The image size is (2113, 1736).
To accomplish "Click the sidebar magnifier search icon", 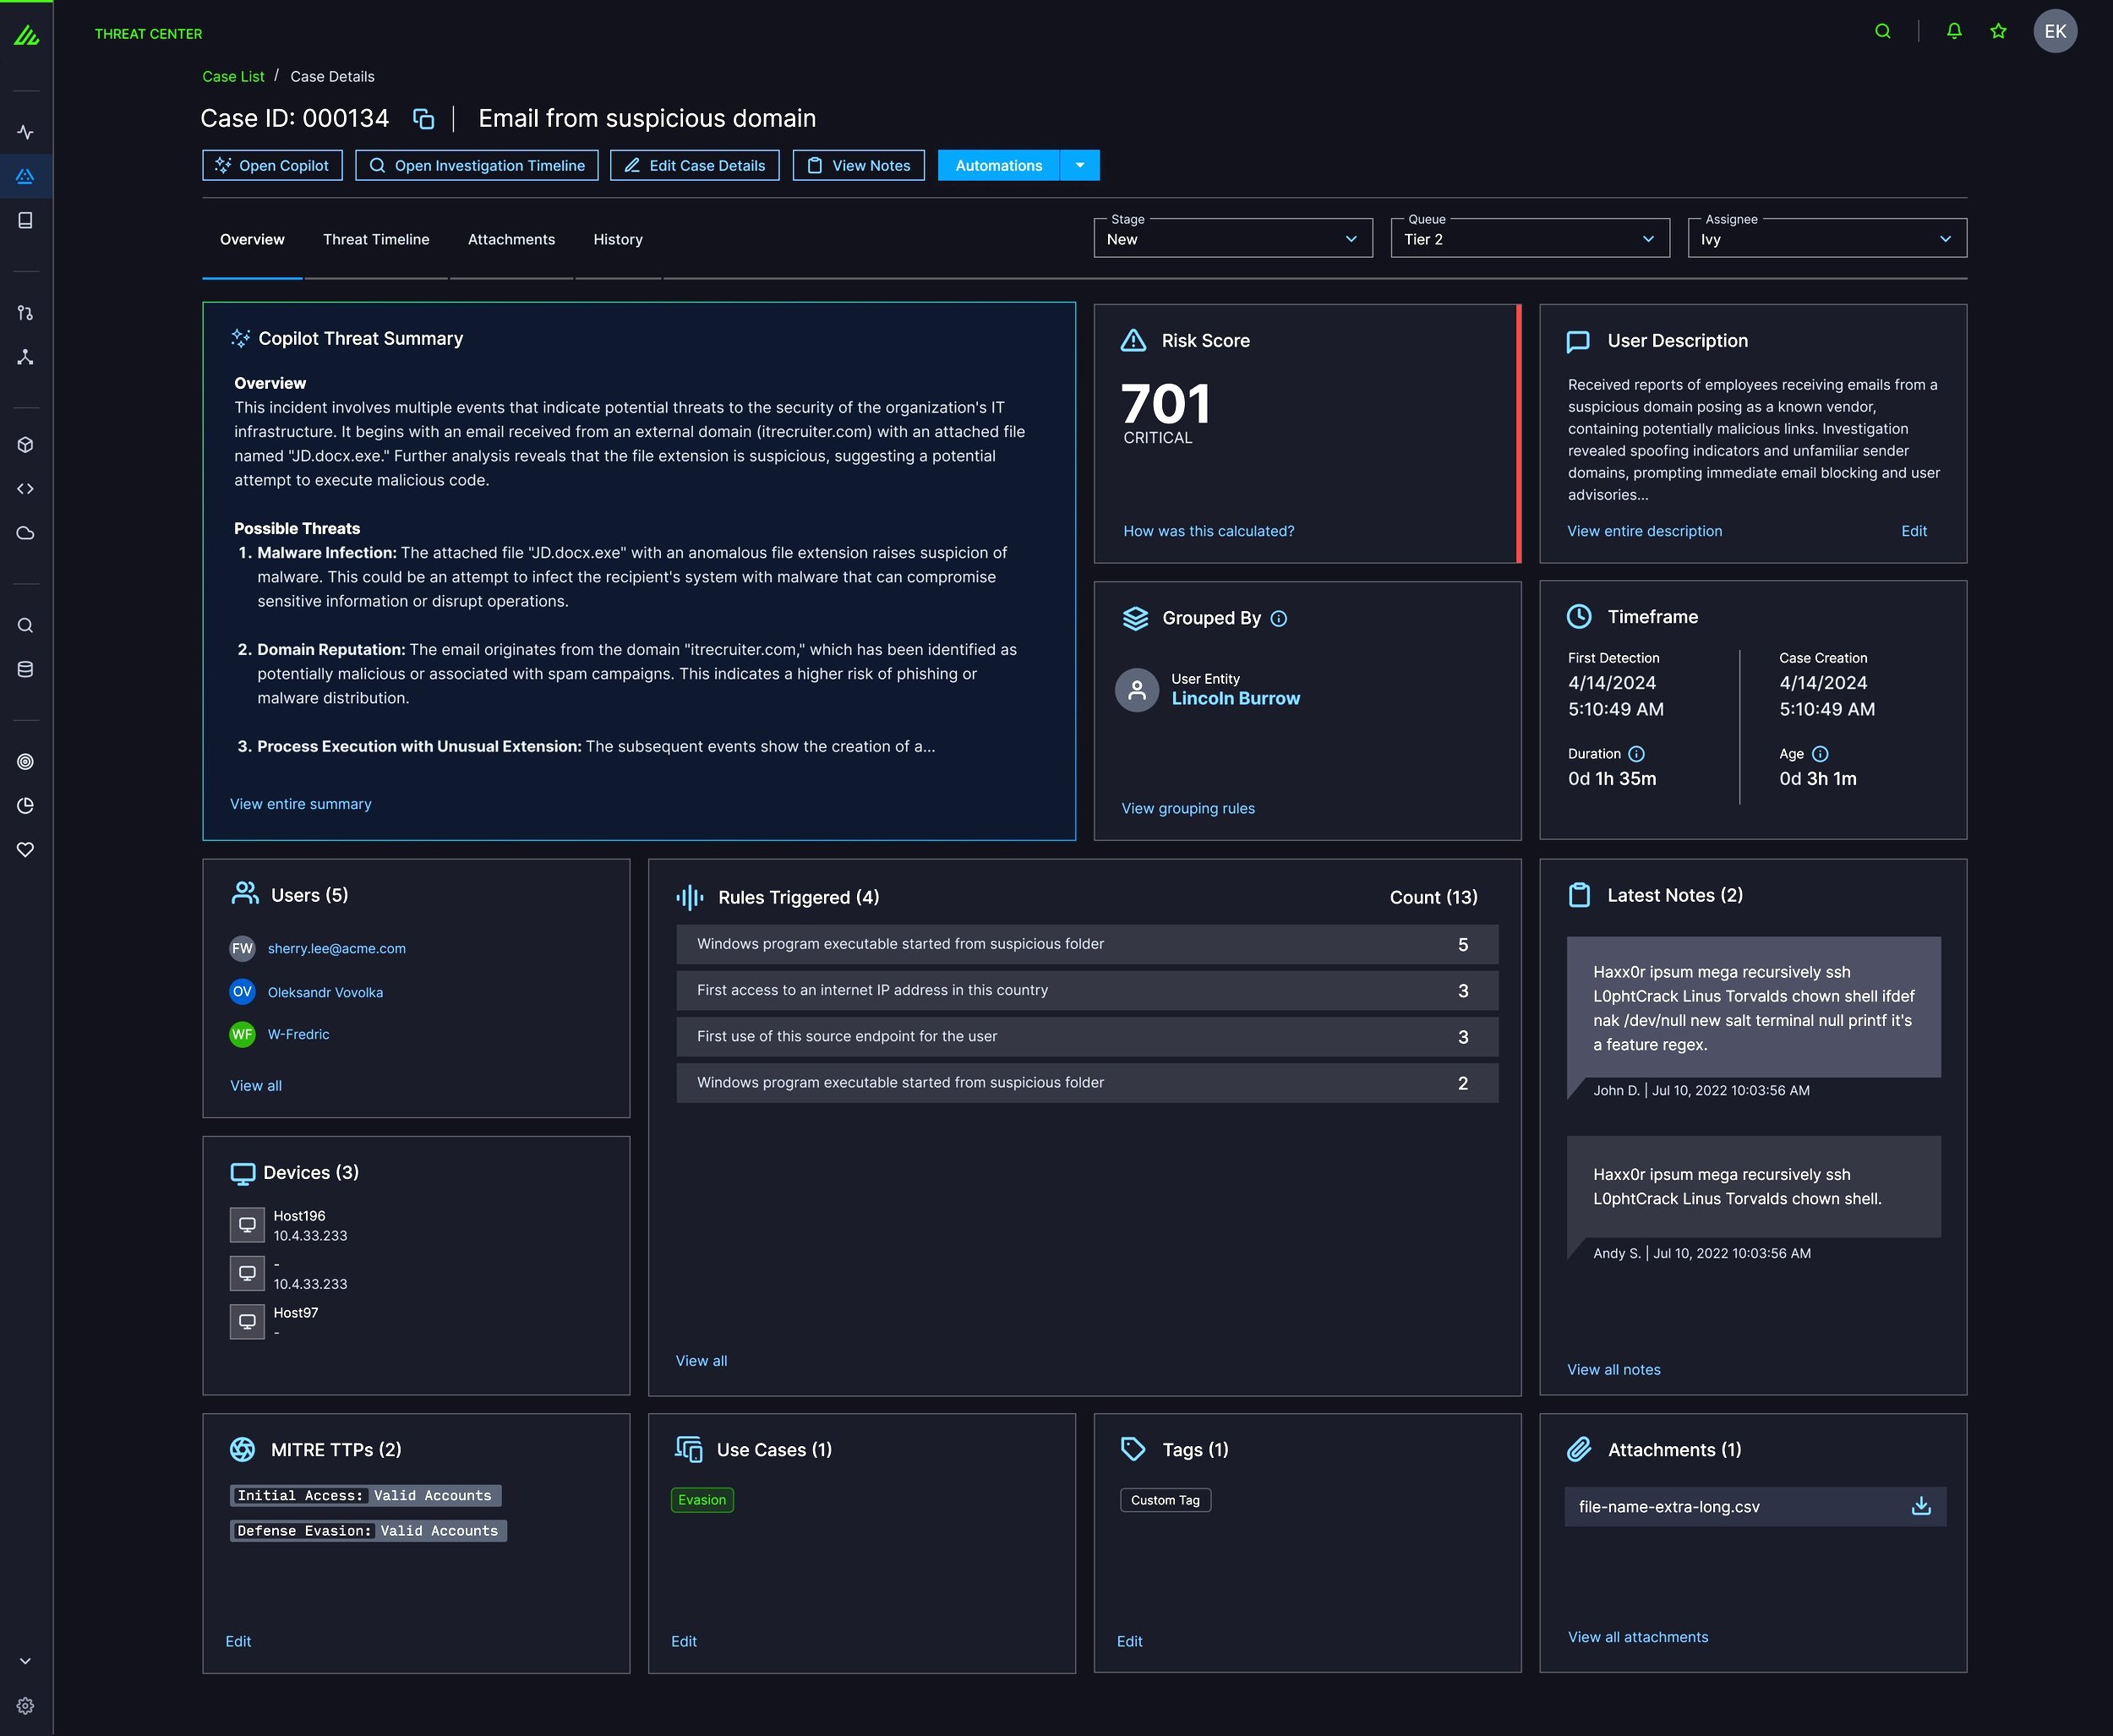I will click(x=26, y=626).
